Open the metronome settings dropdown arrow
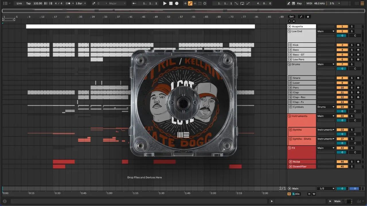The width and height of the screenshot is (367, 206). coord(73,3)
